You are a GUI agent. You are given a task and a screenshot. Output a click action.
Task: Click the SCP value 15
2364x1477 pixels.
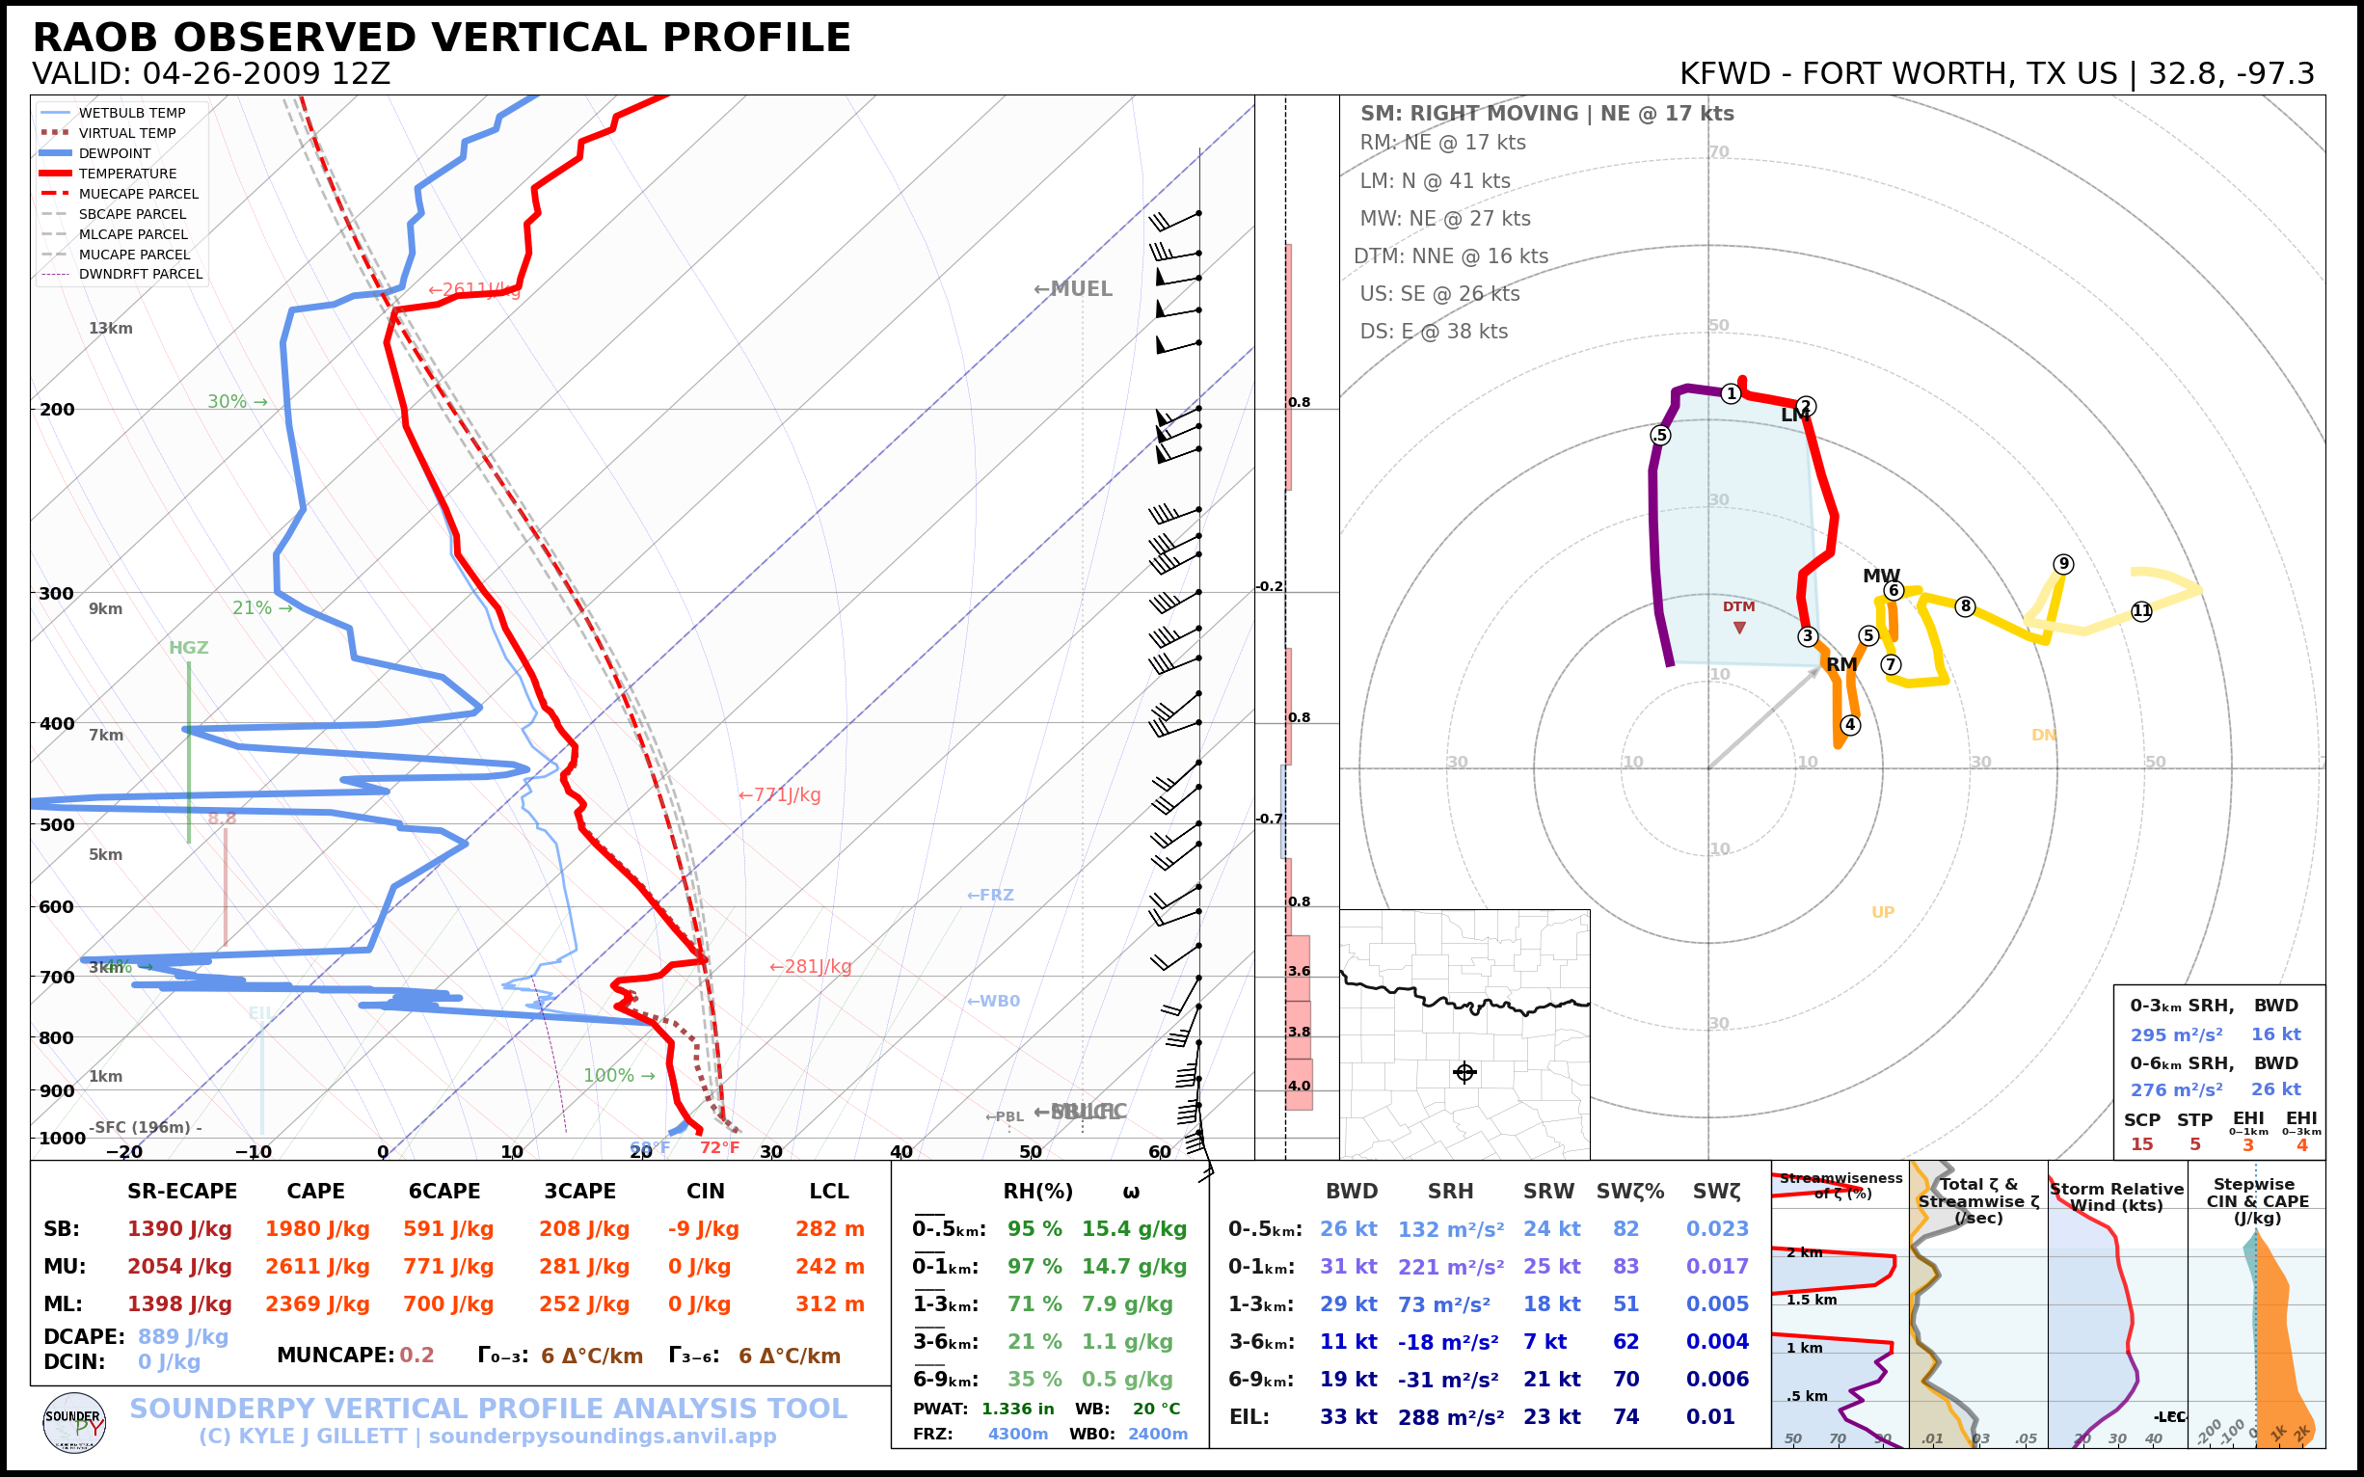pos(2141,1145)
